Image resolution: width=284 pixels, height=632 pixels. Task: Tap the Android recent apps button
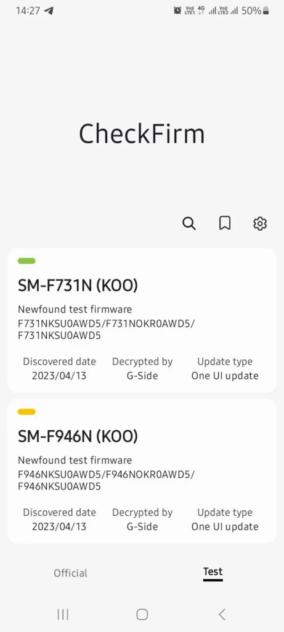click(x=63, y=614)
